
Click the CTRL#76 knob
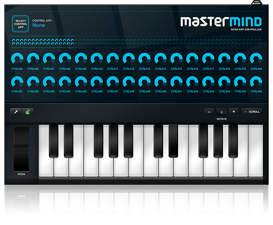[x=192, y=58]
